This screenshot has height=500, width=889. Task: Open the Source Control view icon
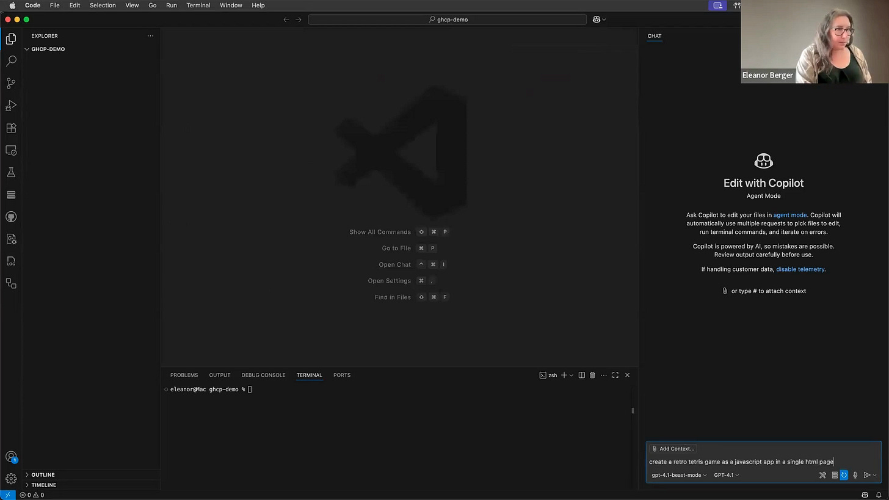[x=11, y=83]
